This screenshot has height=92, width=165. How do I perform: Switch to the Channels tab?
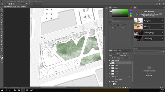115,50
